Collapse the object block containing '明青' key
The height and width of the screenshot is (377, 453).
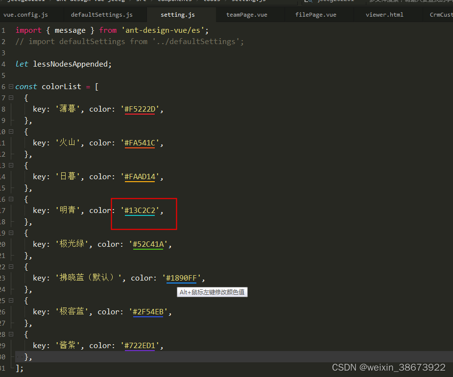point(11,199)
